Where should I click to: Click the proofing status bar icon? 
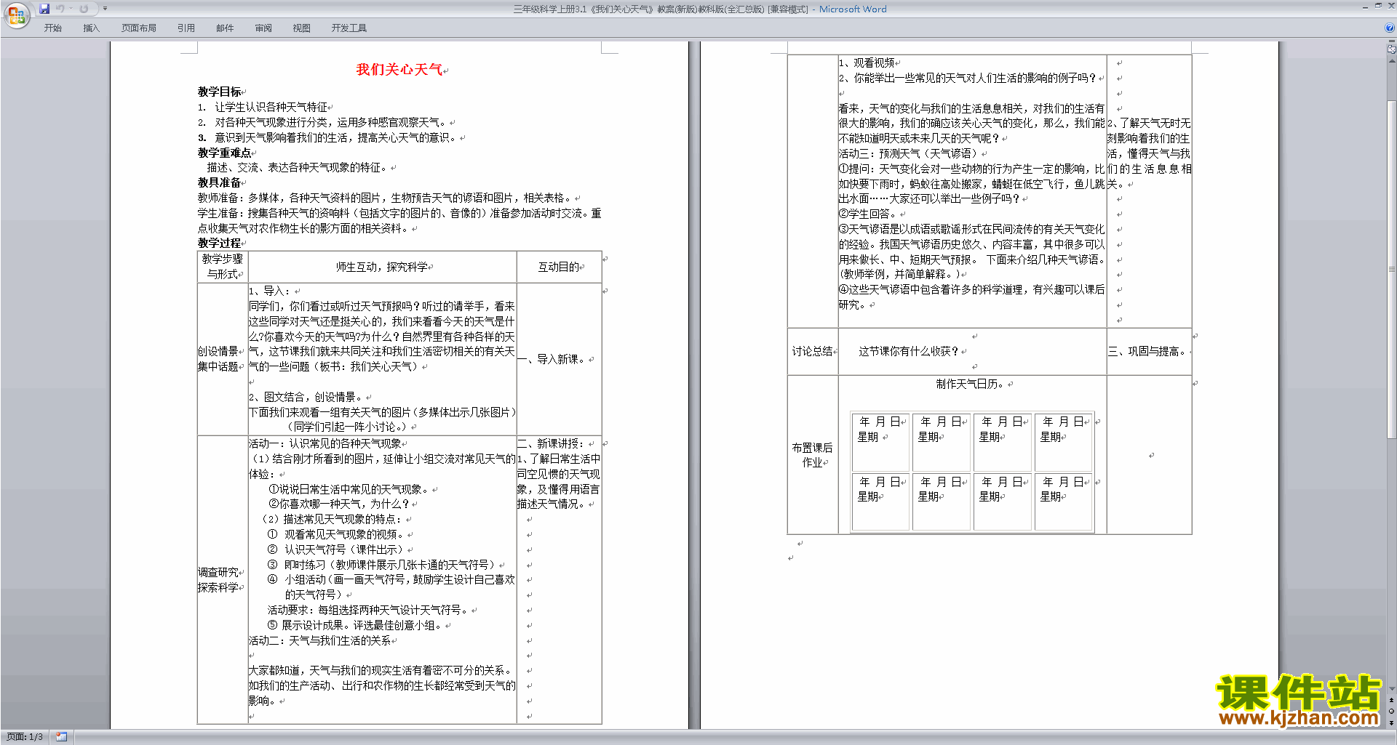pyautogui.click(x=61, y=737)
